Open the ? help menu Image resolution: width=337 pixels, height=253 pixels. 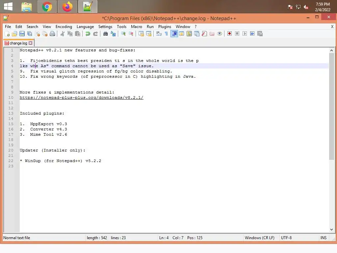(195, 27)
